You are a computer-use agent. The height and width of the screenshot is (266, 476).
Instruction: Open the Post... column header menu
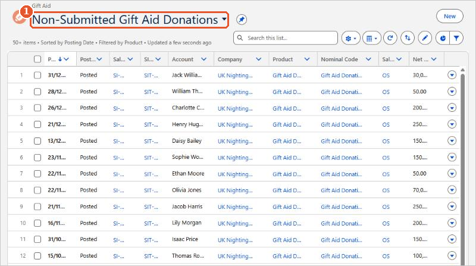pyautogui.click(x=99, y=60)
